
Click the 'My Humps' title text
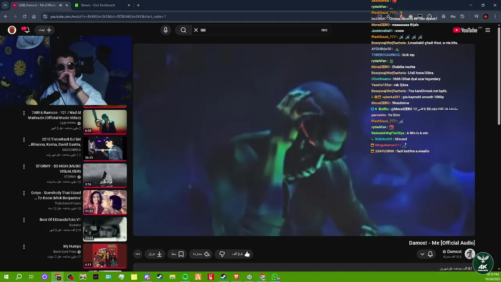coord(72,246)
